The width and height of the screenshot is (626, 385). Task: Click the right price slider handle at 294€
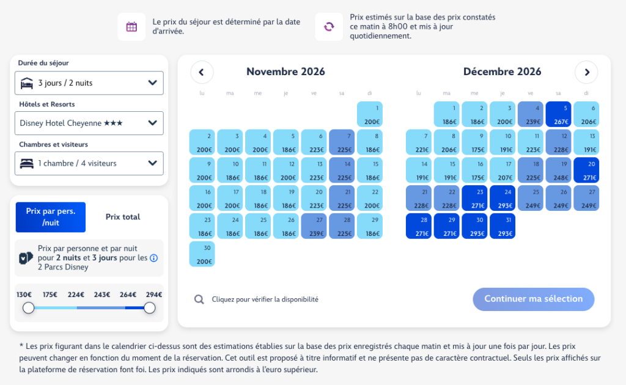click(x=149, y=307)
